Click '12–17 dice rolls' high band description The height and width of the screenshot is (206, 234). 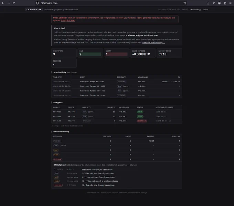pyautogui.click(x=100, y=181)
